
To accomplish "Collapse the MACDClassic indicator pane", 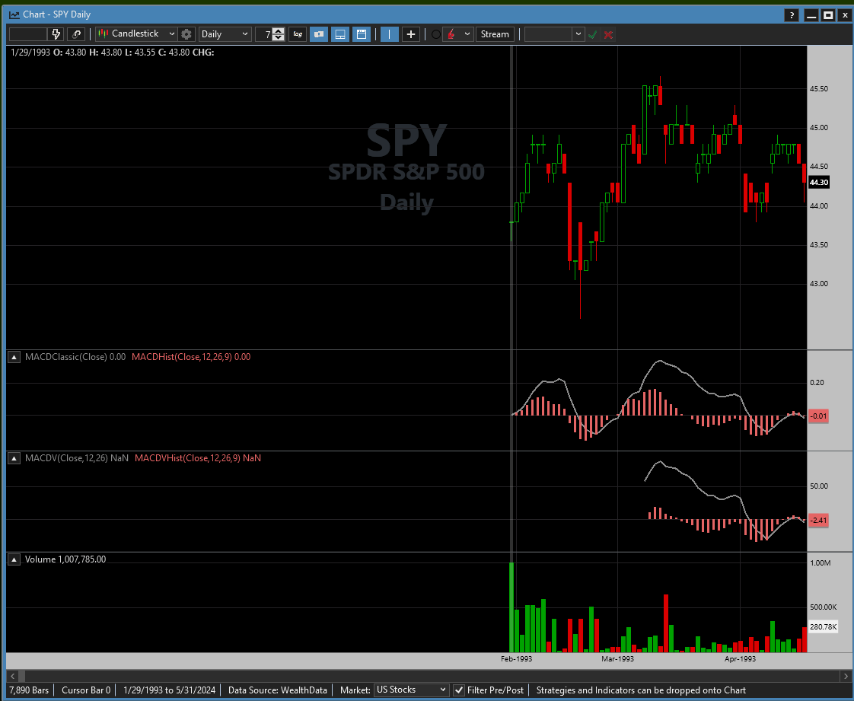I will pos(14,357).
